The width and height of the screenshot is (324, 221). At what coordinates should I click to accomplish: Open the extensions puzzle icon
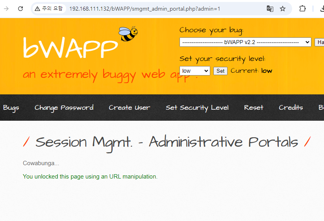coord(302,9)
